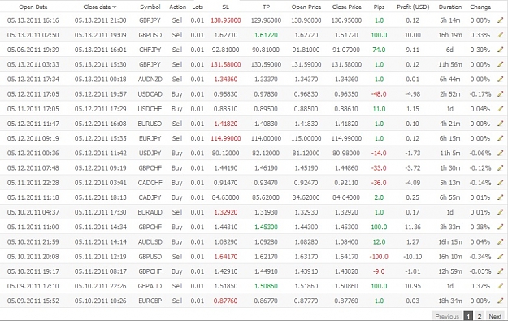Click the -3.72 profit cell
Viewport: 508px width, 321px height.
pos(413,167)
